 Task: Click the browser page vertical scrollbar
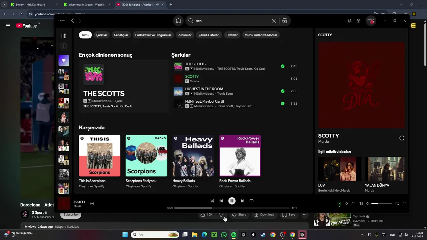[x=425, y=43]
